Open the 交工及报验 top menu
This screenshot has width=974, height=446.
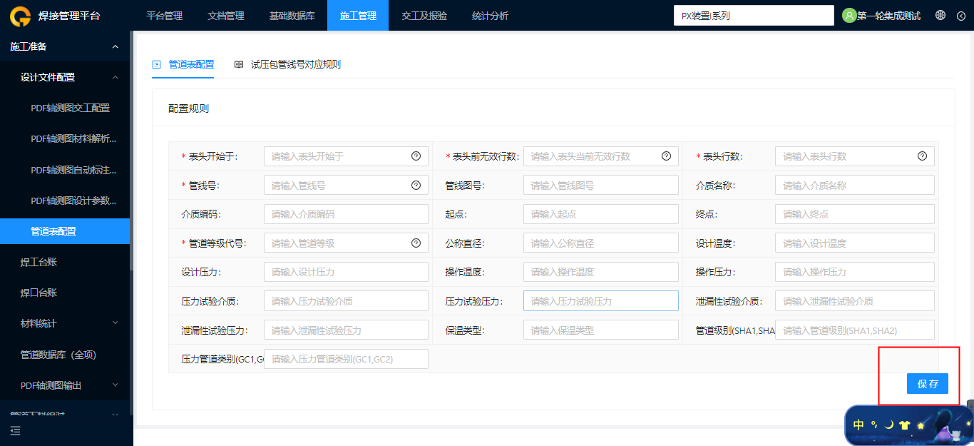[x=424, y=16]
